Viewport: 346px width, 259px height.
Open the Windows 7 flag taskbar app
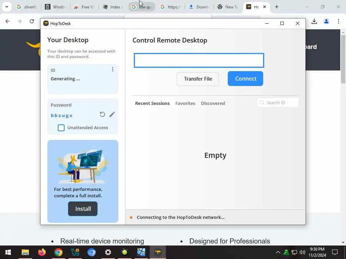click(141, 252)
